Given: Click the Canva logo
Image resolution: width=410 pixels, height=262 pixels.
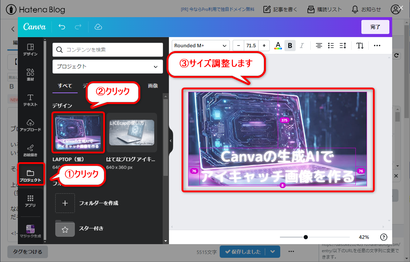Looking at the screenshot, I should point(34,27).
